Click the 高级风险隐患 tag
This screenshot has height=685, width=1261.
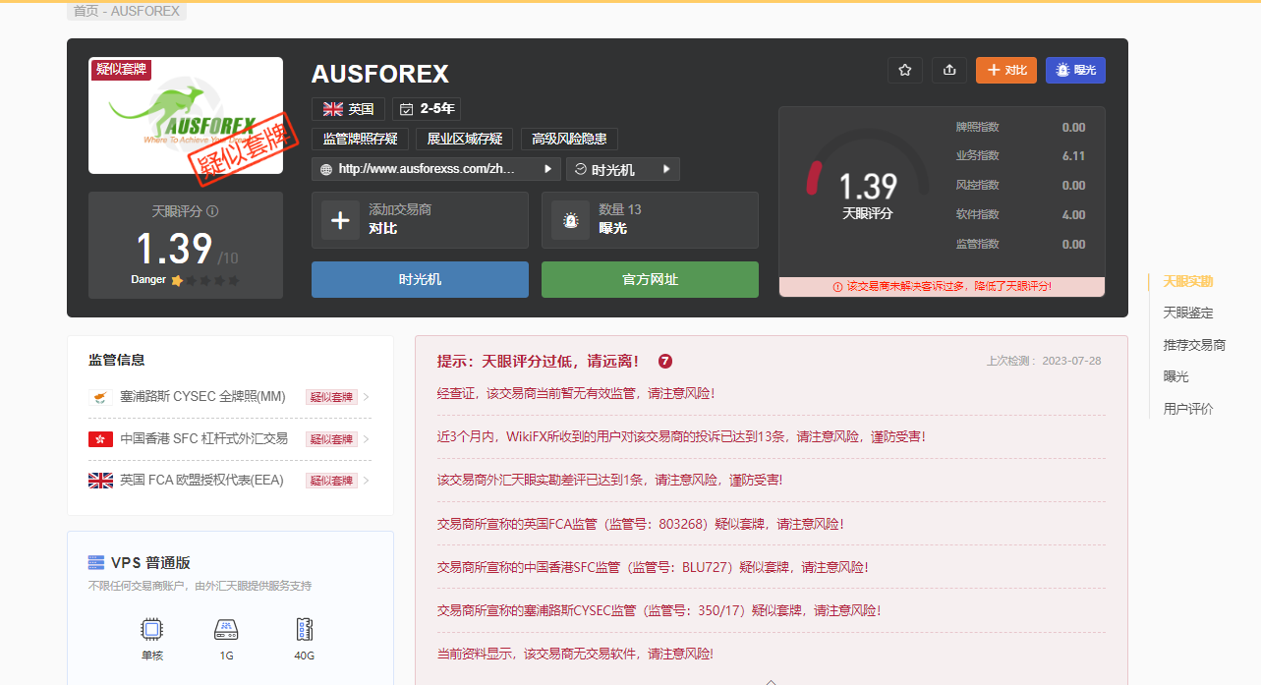569,139
